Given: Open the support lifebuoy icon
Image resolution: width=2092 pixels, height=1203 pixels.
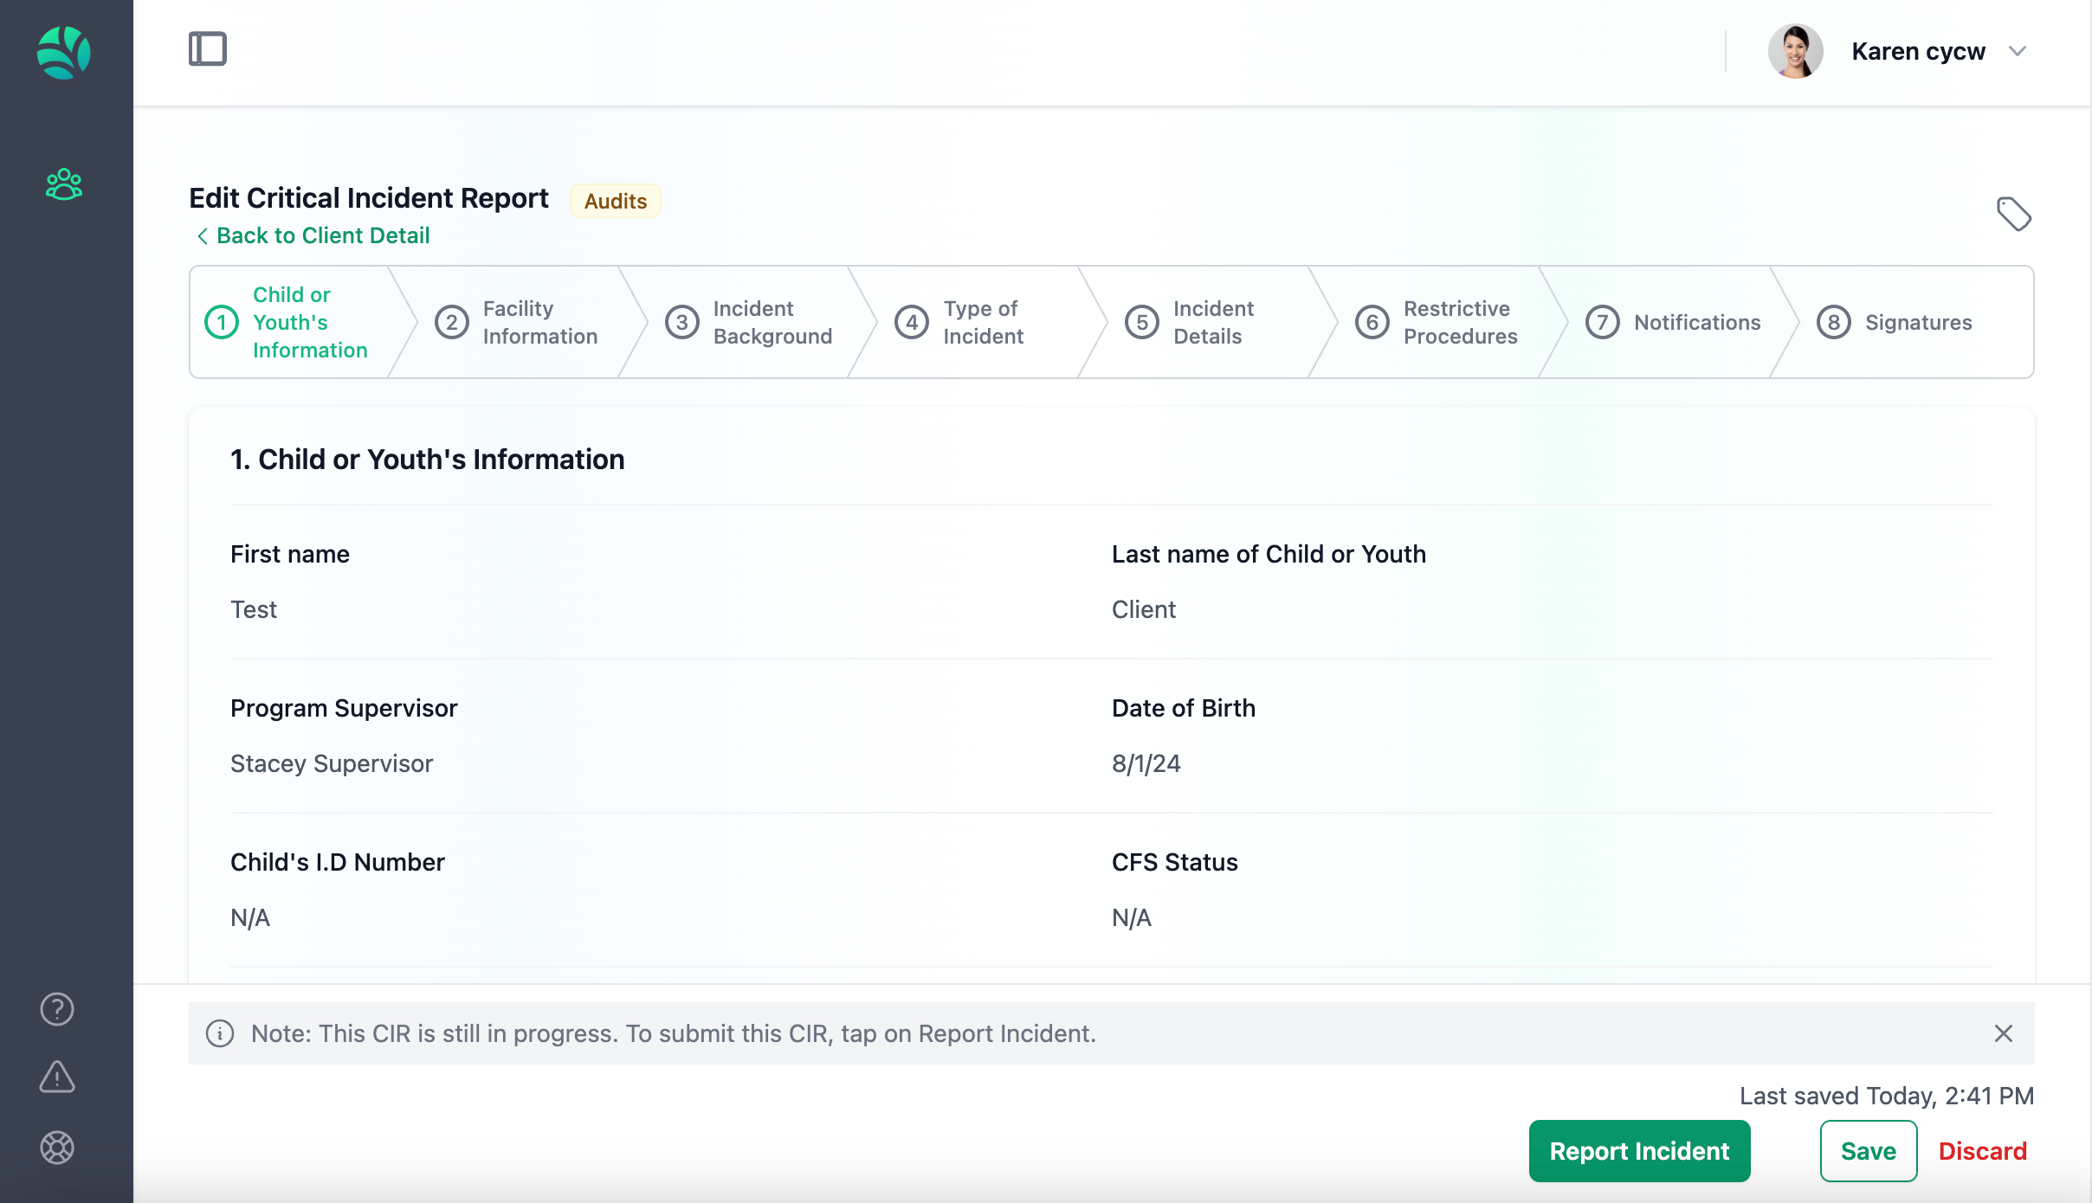Looking at the screenshot, I should click(57, 1148).
